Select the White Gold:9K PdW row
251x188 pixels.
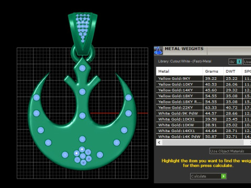[x=203, y=113]
